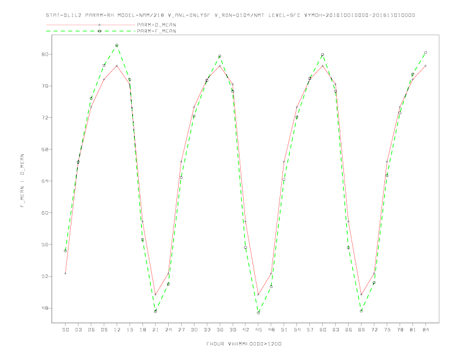
Task: Select the PARM=F_MEAN legend label
Action: pos(156,31)
